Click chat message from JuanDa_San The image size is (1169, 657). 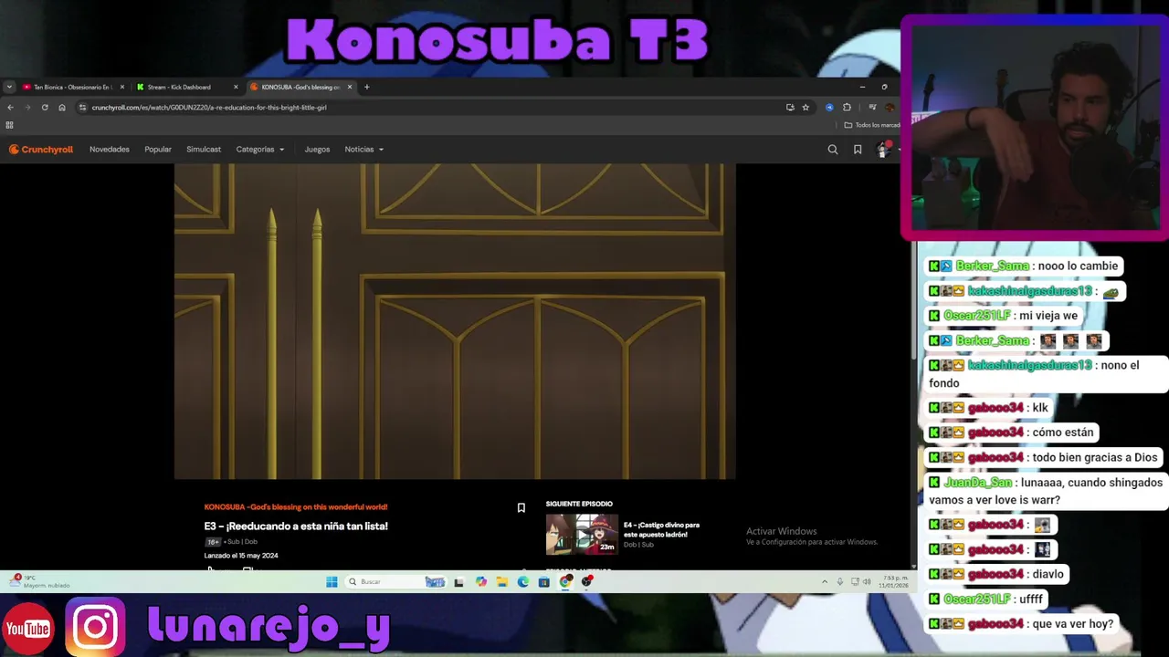pos(1046,491)
